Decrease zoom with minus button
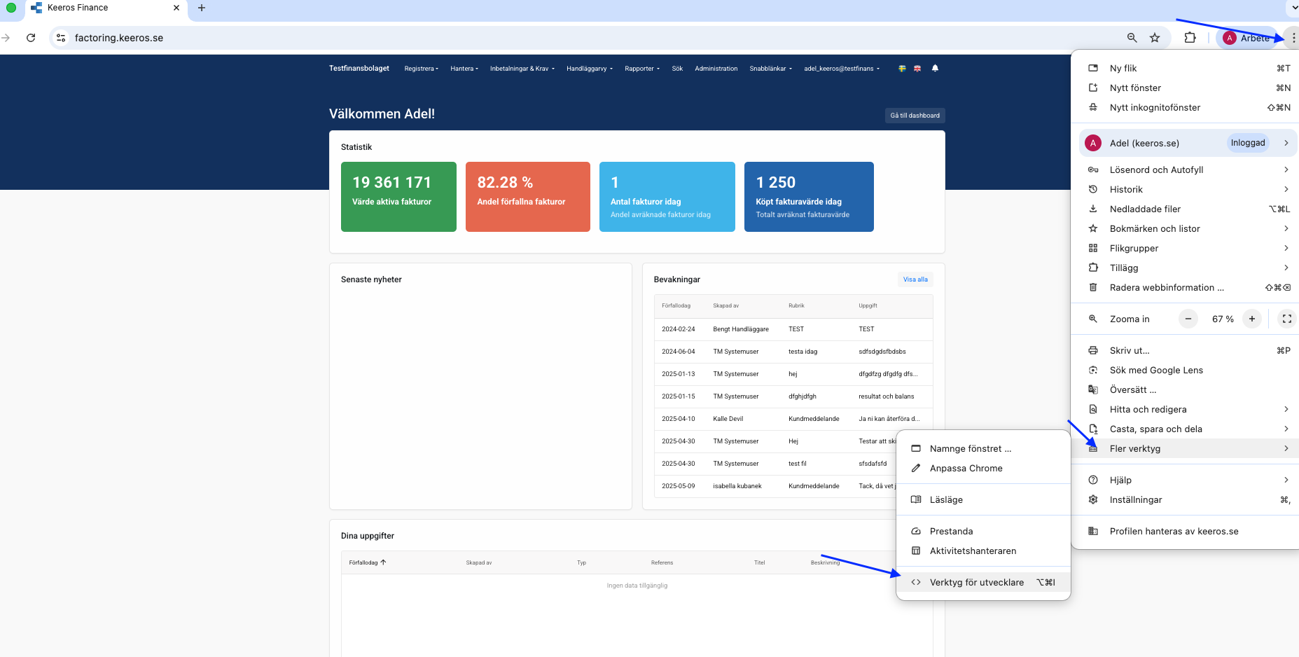 point(1188,319)
